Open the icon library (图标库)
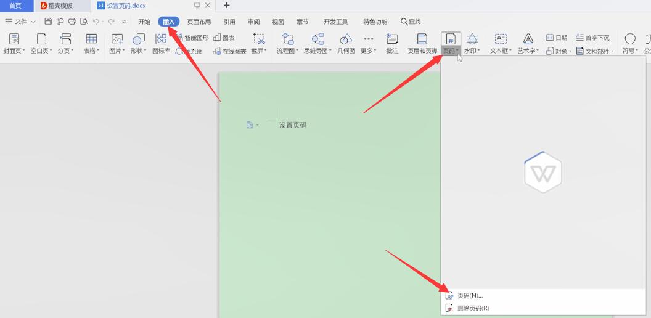 tap(161, 44)
